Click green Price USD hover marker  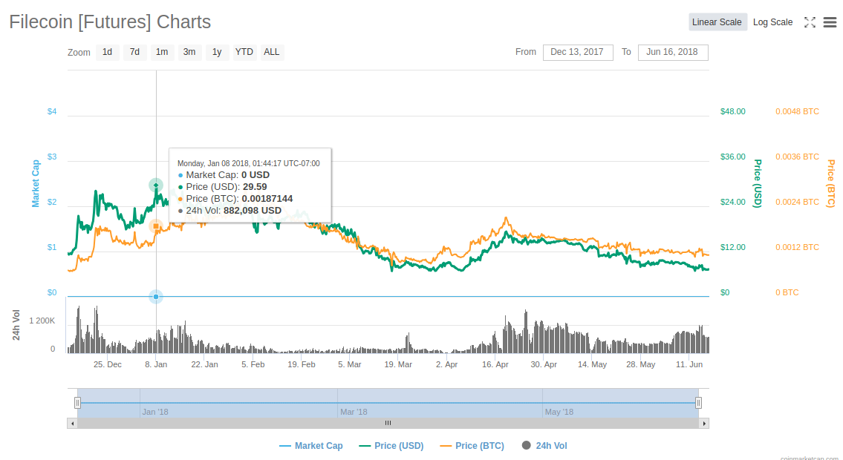click(156, 185)
